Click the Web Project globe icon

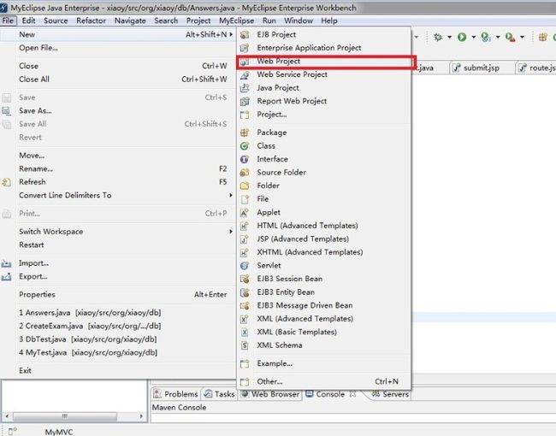(x=245, y=62)
